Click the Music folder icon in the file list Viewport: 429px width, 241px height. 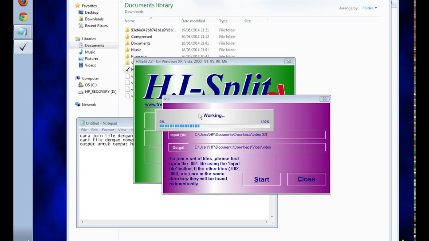[x=127, y=50]
